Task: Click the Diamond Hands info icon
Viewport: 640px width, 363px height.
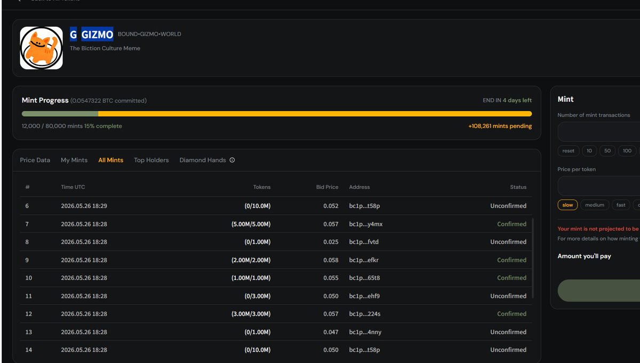Action: pos(232,160)
